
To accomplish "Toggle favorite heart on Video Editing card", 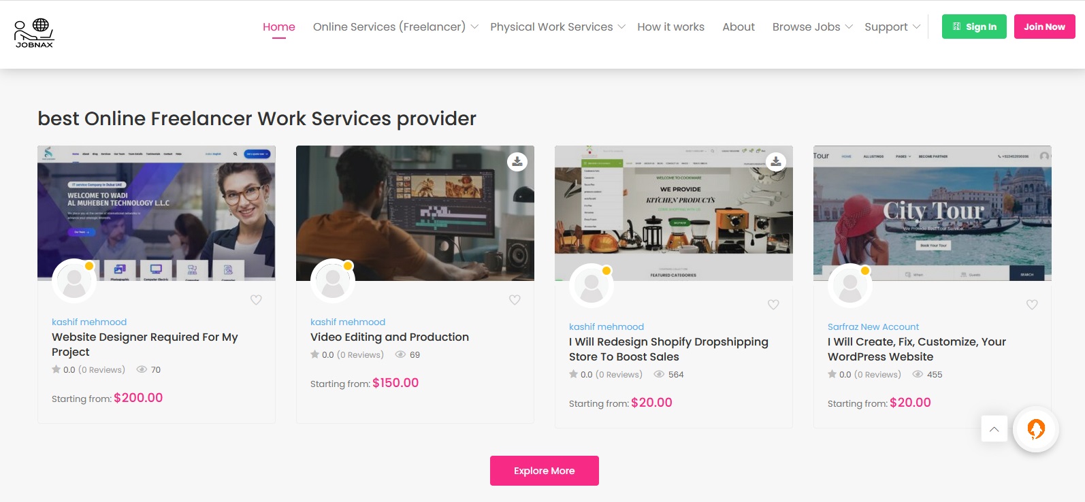I will pos(515,300).
